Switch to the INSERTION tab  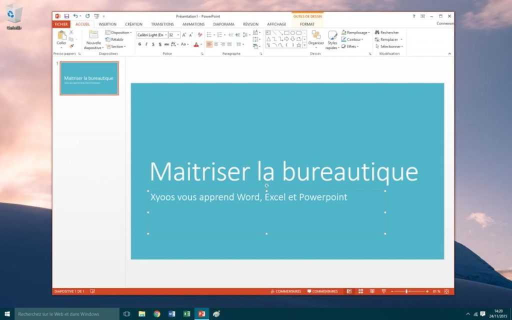tap(107, 24)
